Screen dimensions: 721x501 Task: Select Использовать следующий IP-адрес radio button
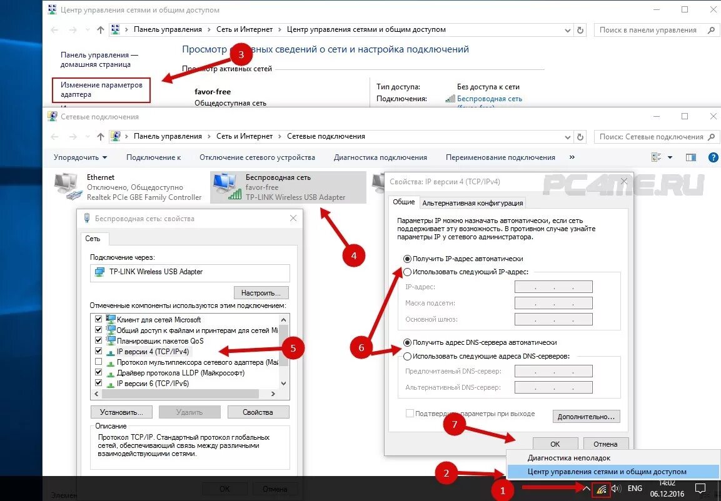pos(407,272)
